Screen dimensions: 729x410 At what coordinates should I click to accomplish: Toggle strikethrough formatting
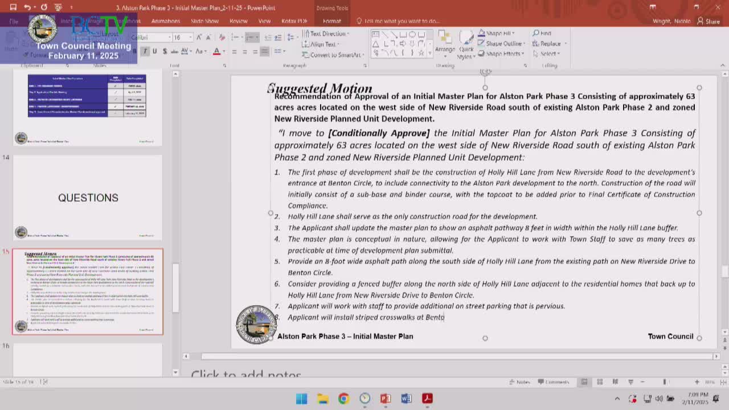coord(175,51)
